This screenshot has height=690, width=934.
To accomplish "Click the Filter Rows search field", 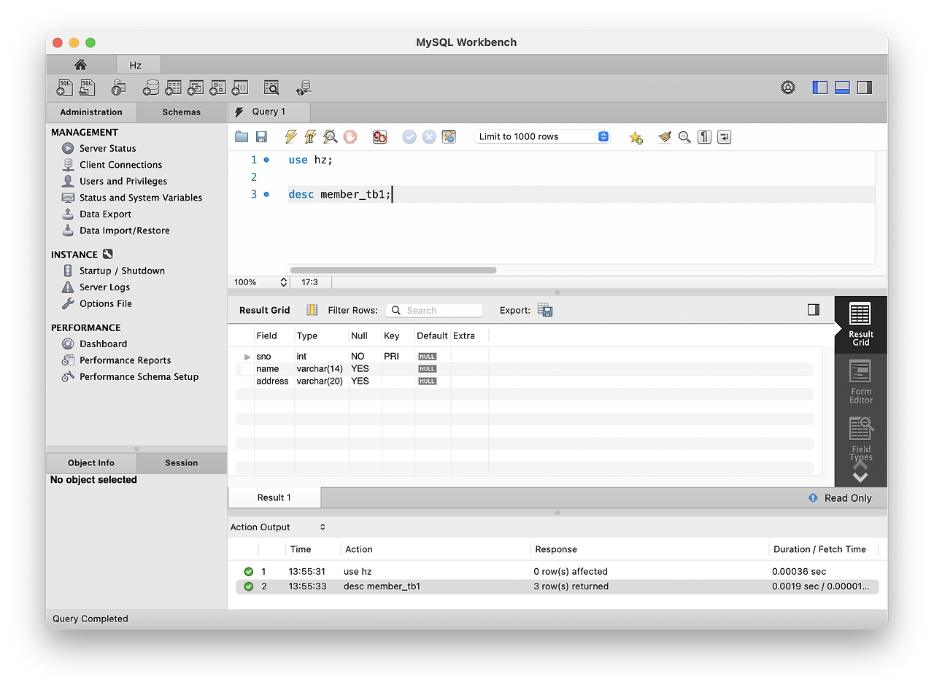I will 434,310.
